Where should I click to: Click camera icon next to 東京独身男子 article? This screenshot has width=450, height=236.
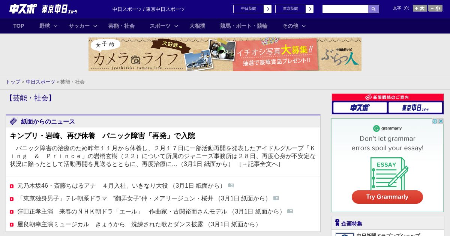pyautogui.click(x=276, y=198)
